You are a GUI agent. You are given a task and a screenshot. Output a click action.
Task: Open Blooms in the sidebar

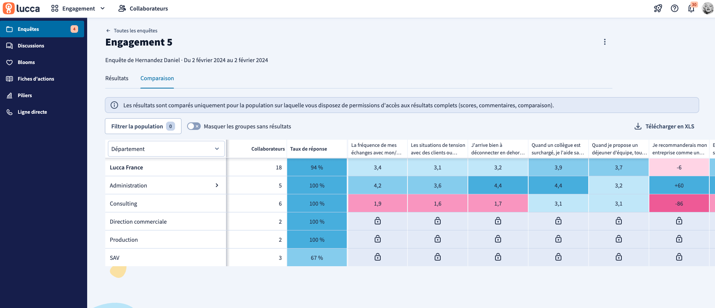point(42,62)
